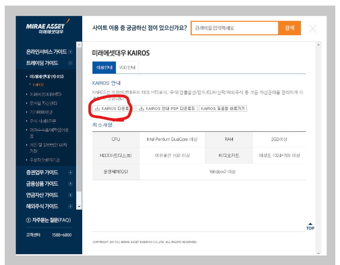
Task: Switch to the VOD 안내 tab
Action: click(127, 68)
